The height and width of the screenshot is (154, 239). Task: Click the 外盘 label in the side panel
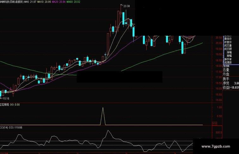click(226, 74)
